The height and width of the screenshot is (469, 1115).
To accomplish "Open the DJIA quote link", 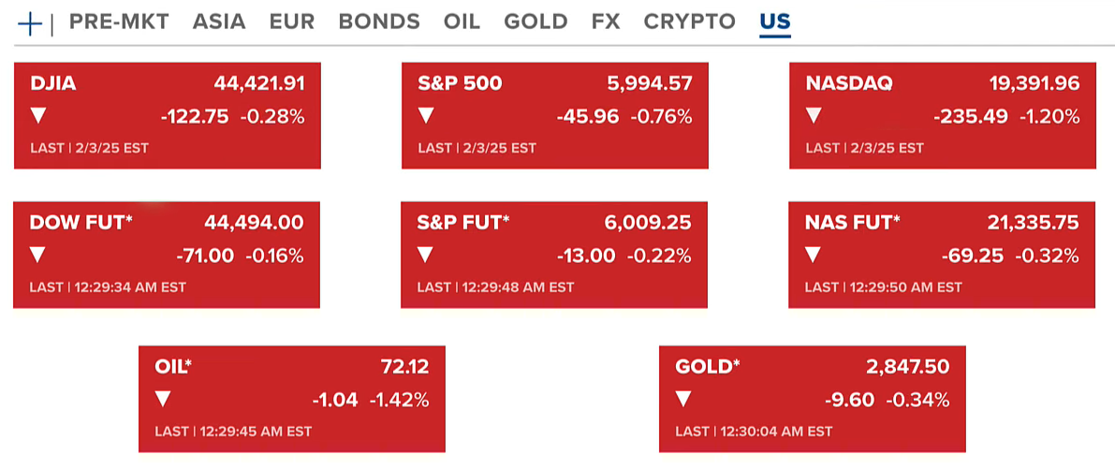I will point(53,83).
